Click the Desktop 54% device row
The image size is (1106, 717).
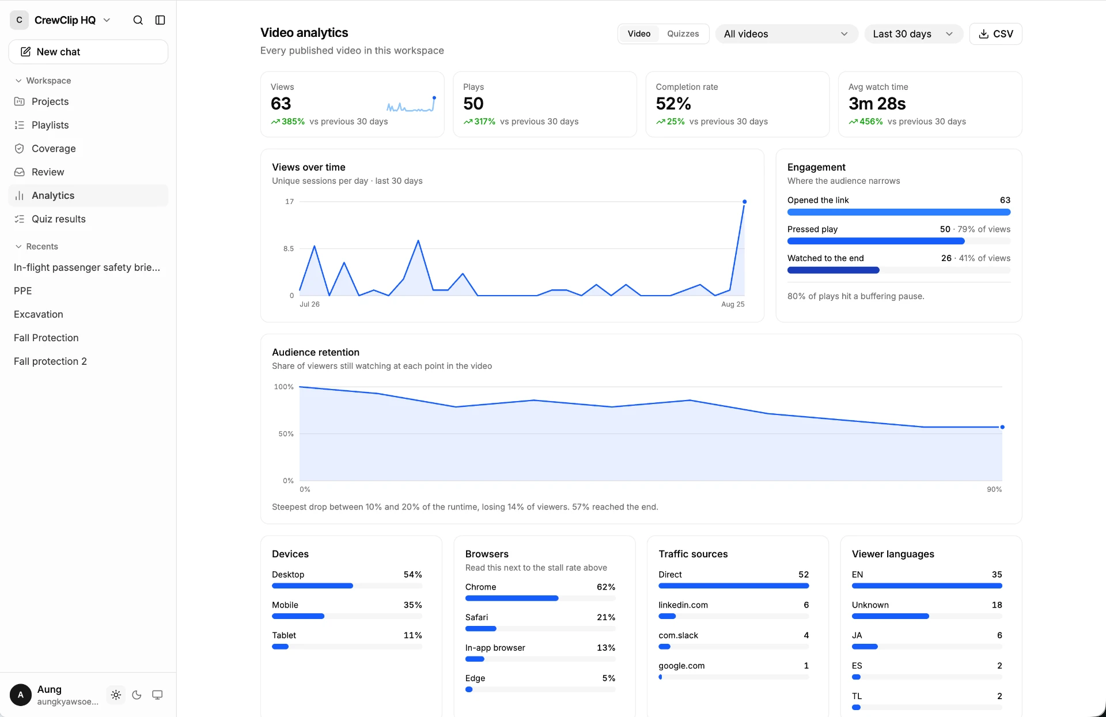(x=347, y=579)
